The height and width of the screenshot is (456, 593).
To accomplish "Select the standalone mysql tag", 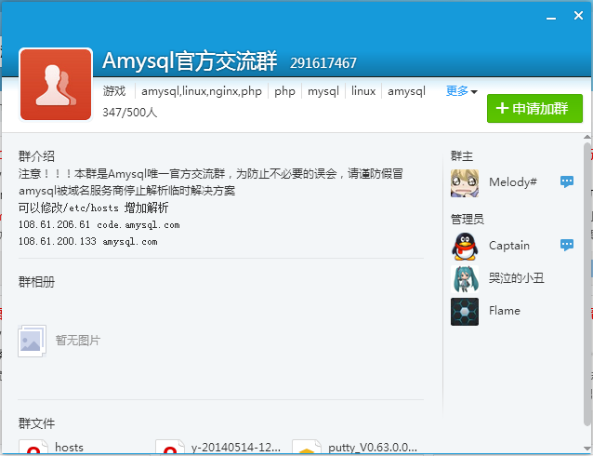I will (323, 91).
